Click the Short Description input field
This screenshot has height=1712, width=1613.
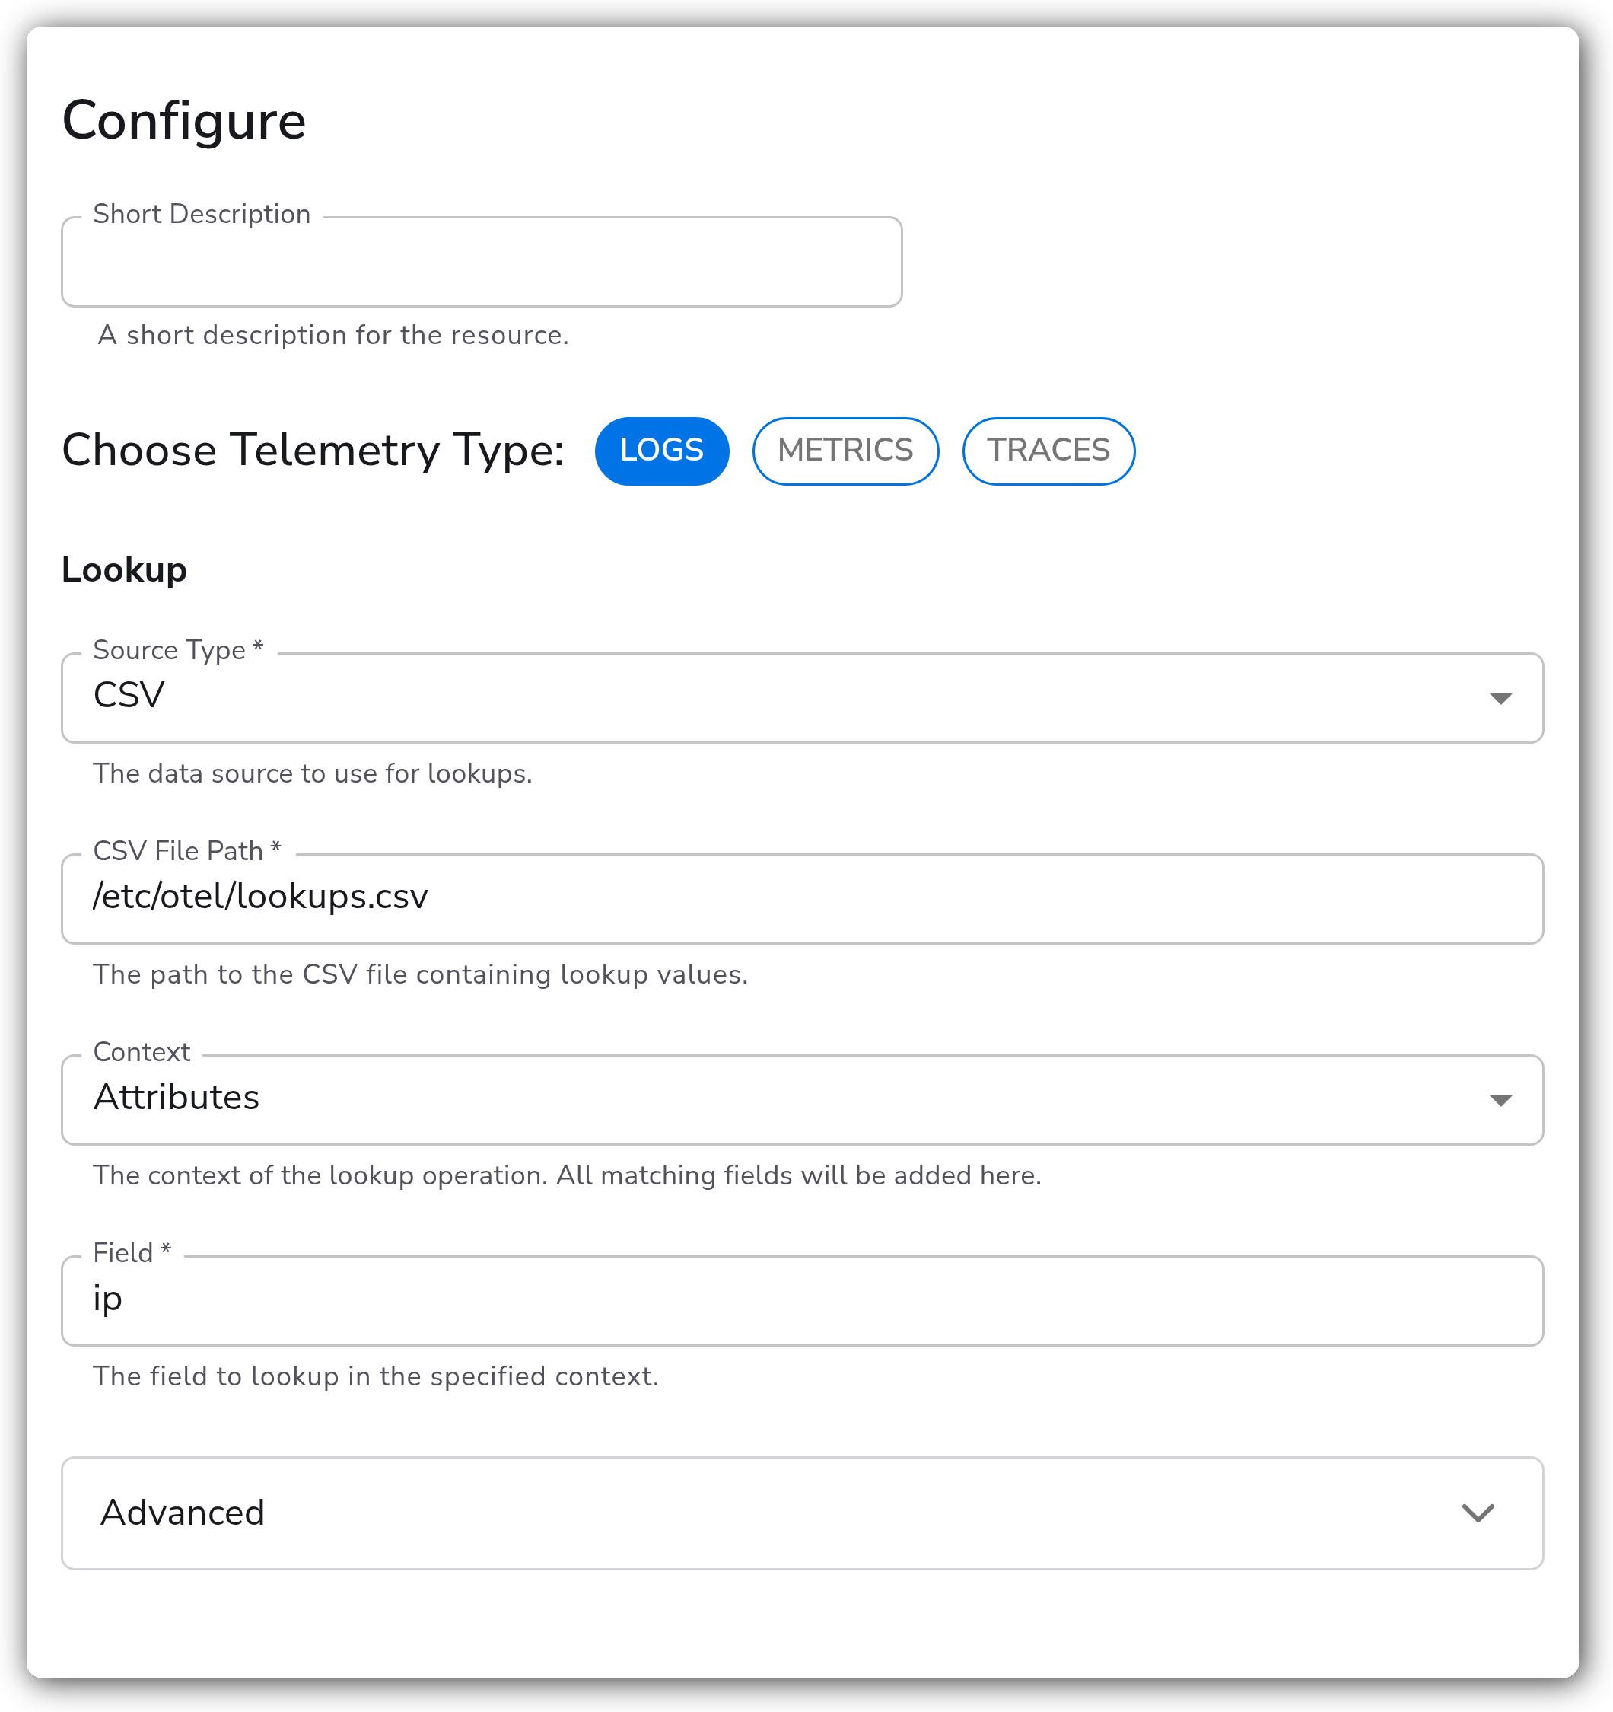pos(481,262)
